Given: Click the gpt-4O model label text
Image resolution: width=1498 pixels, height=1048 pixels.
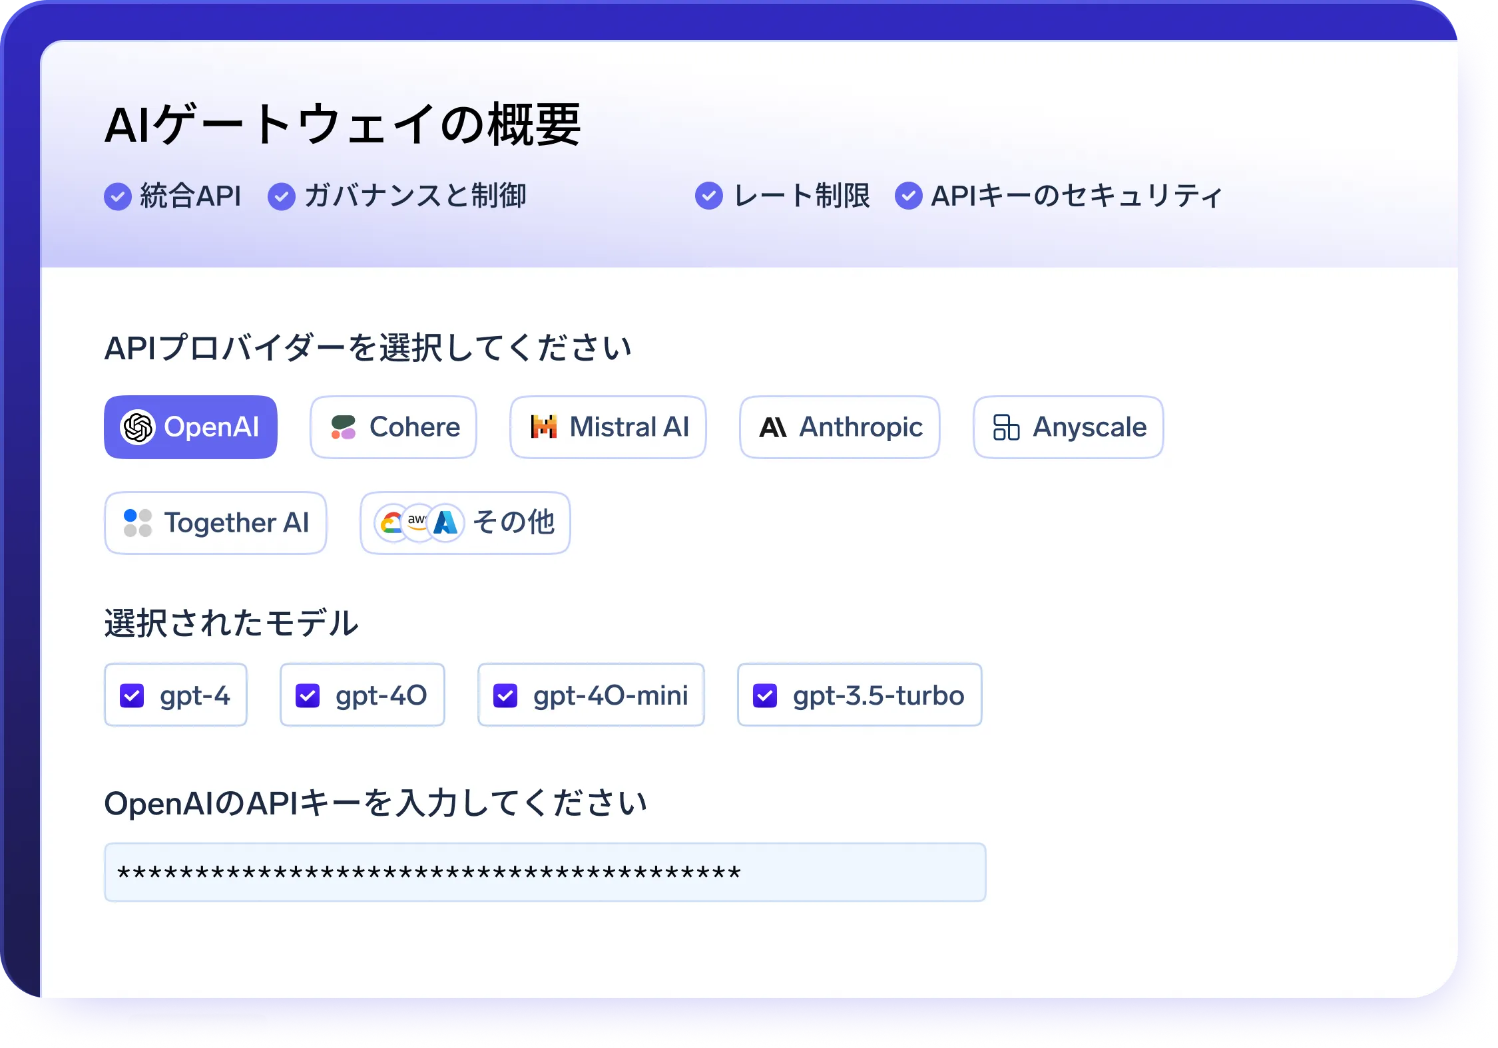Looking at the screenshot, I should point(381,696).
